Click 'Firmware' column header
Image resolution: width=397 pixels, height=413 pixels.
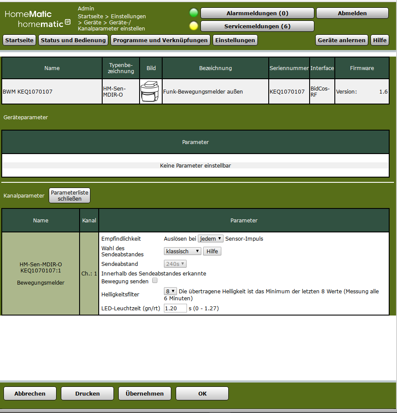[x=362, y=68]
